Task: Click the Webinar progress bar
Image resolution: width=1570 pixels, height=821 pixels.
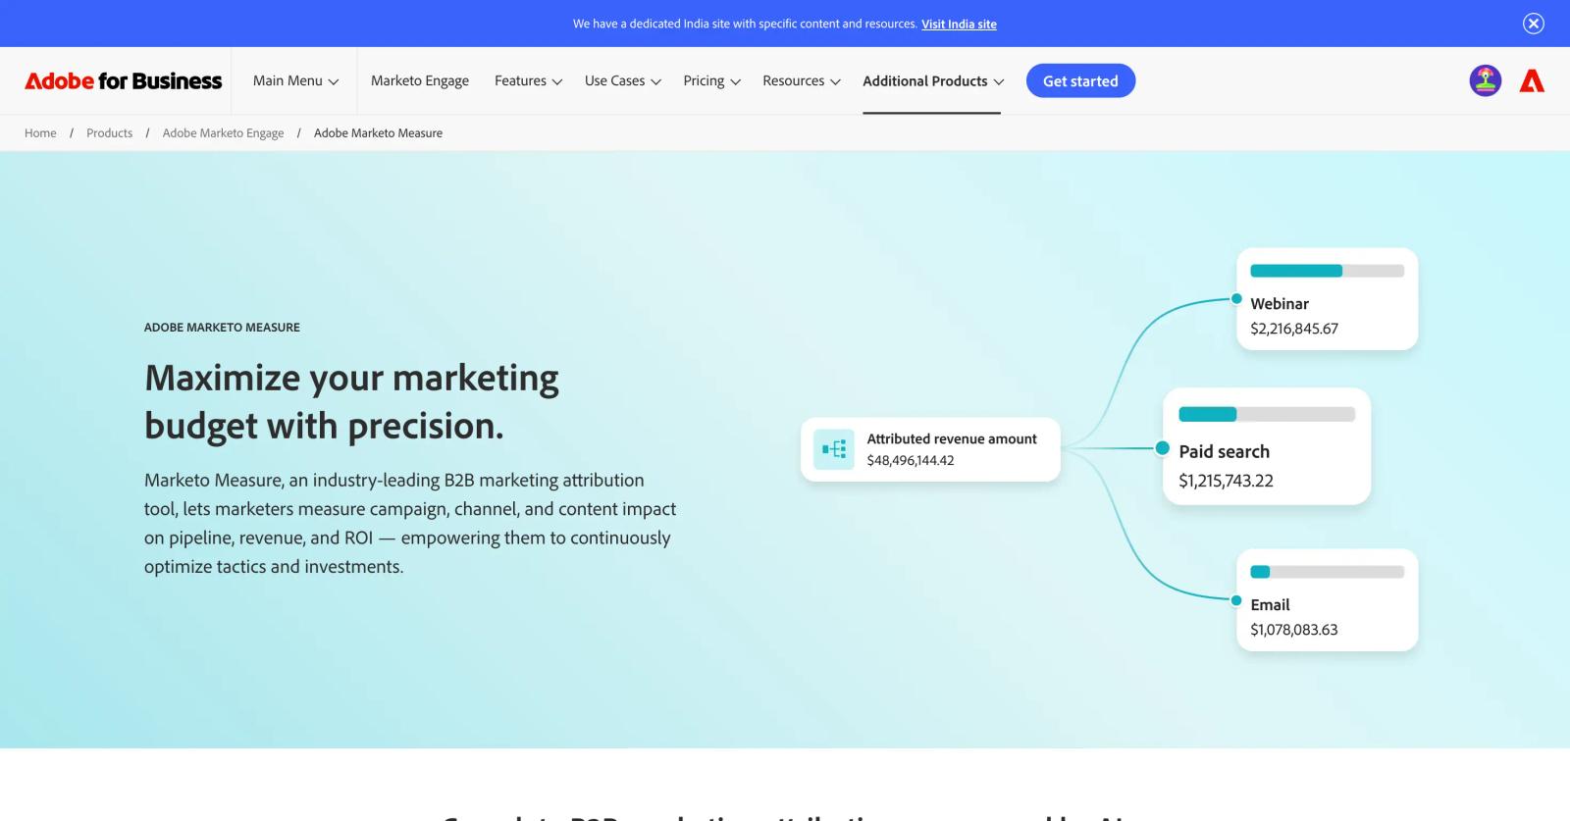Action: point(1327,271)
